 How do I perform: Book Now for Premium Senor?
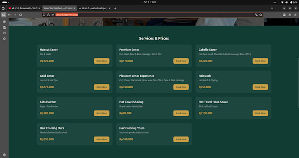coord(181,61)
